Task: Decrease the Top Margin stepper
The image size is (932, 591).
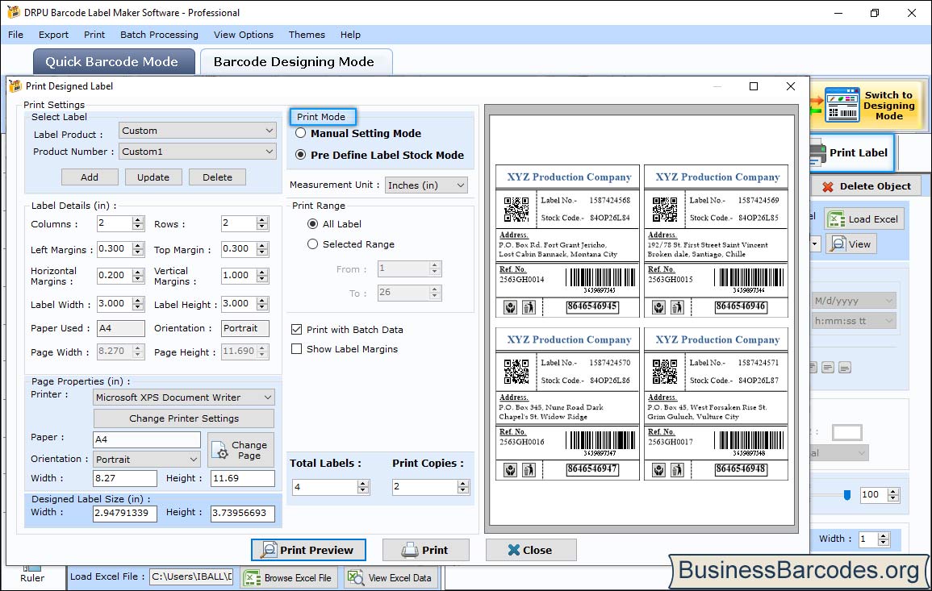Action: tap(262, 252)
